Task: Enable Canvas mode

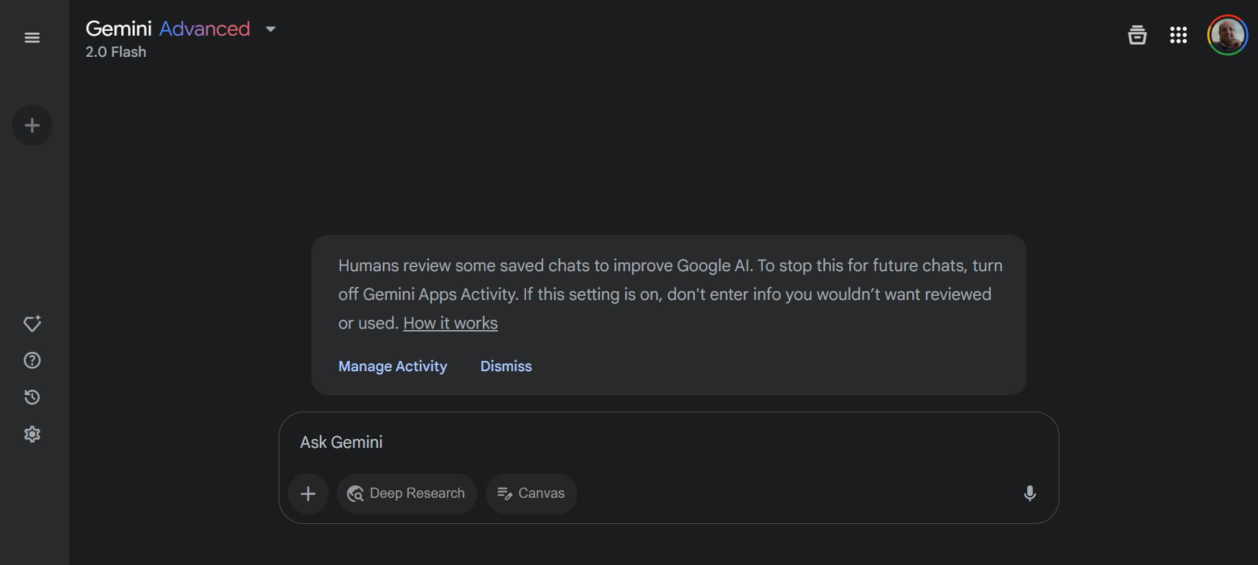Action: [x=531, y=494]
